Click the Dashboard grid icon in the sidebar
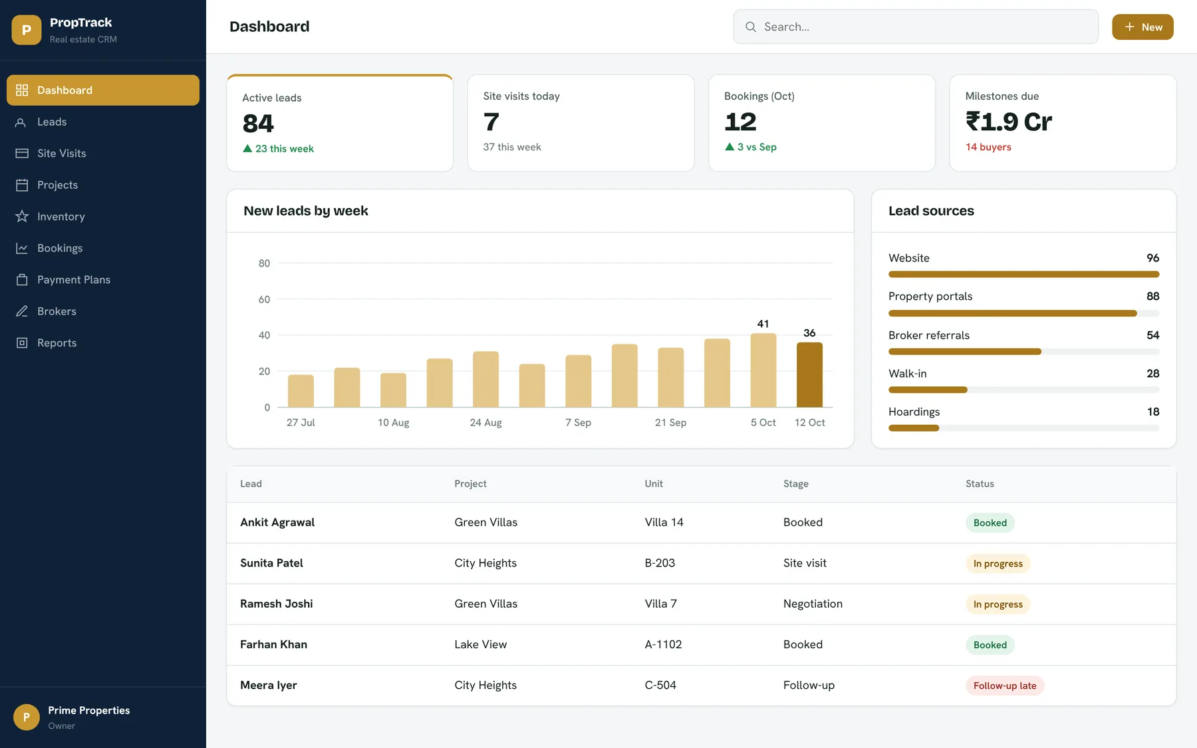 pos(22,90)
